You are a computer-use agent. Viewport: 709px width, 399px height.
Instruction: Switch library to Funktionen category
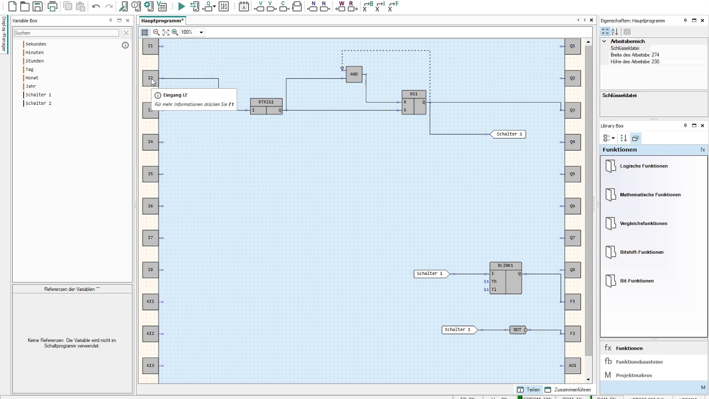pos(654,348)
